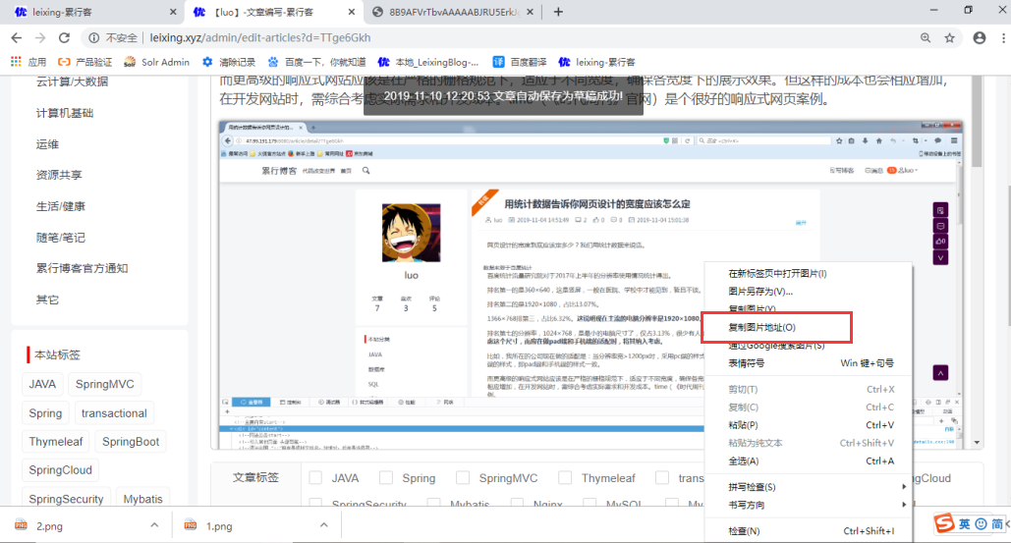Screen dimensions: 1011x543
Task: Close the 8B9AFVrTbvAAAAABJRU5Erk tab
Action: (x=530, y=12)
